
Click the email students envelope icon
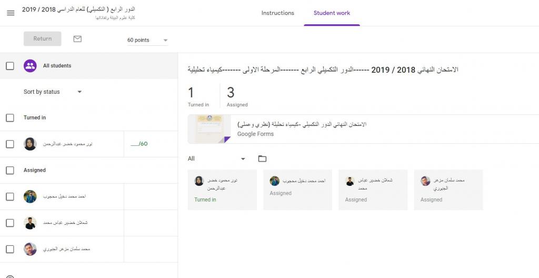coord(77,39)
